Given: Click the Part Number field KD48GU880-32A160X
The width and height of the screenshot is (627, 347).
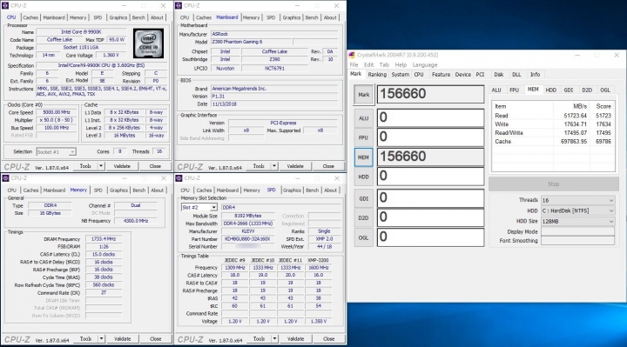Looking at the screenshot, I should 248,239.
